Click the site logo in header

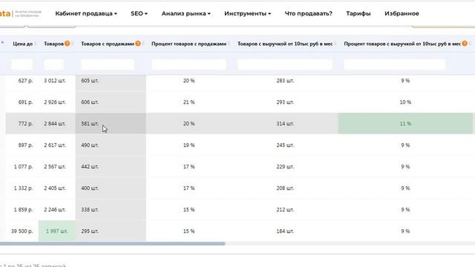point(21,13)
